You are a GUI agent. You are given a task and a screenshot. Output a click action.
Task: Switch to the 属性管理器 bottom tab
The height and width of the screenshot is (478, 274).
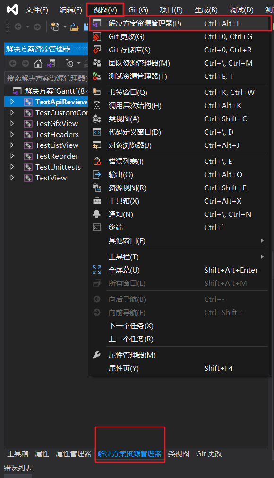[x=73, y=453]
